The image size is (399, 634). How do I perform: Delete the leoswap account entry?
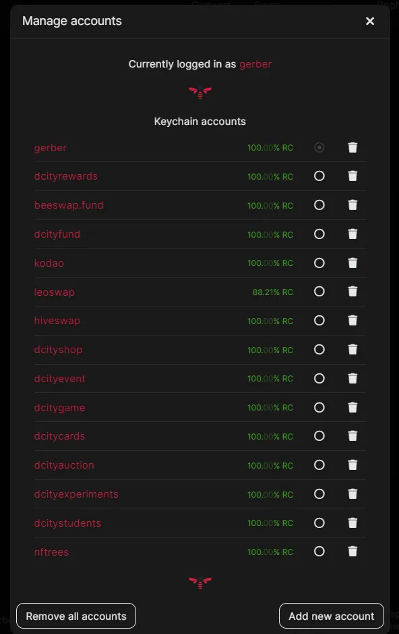352,292
